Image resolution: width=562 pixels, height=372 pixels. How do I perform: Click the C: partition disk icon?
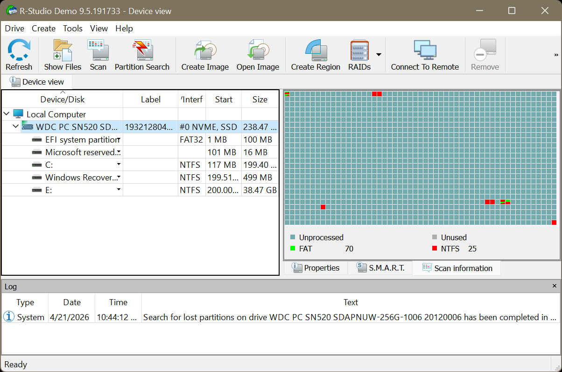[x=37, y=165]
